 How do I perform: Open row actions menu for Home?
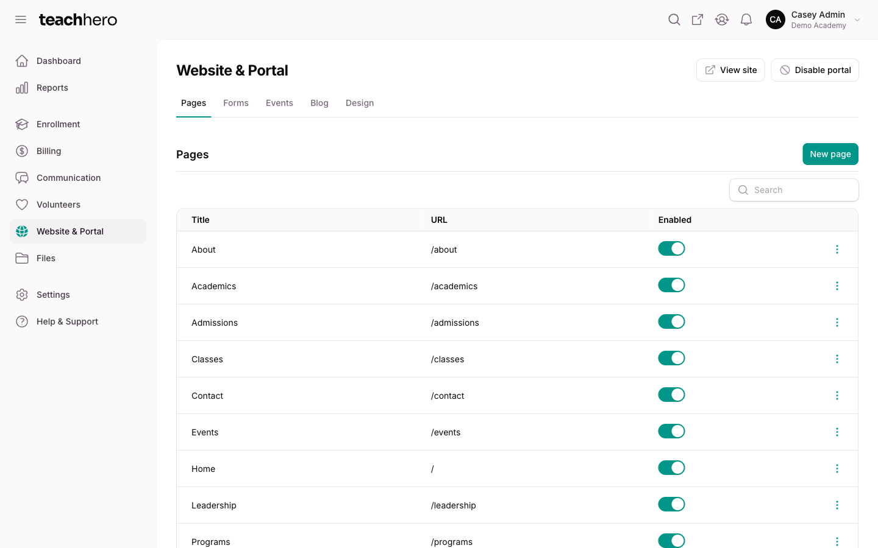tap(837, 469)
